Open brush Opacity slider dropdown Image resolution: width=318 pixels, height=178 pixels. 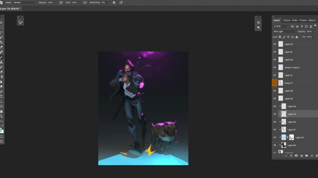click(x=56, y=3)
